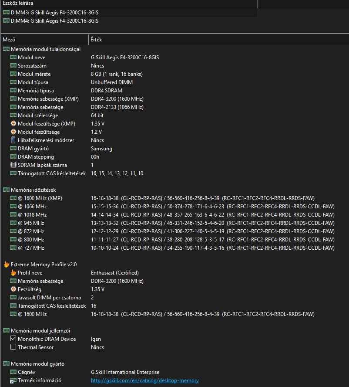Screen dimensions: 349x387
Task: Click the Modul feszültsége (XMP) voltage icon
Action: tap(13, 124)
